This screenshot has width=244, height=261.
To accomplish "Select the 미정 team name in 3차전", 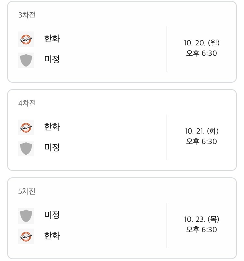I will 52,59.
